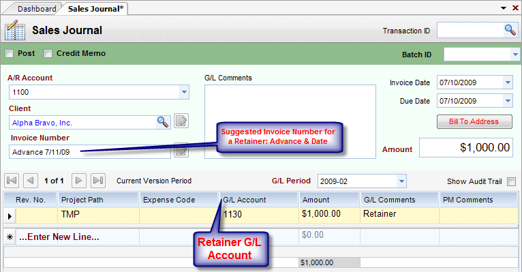Select the 1130 G/L account cell
Viewport: 522px width, 272px height.
tap(260, 215)
